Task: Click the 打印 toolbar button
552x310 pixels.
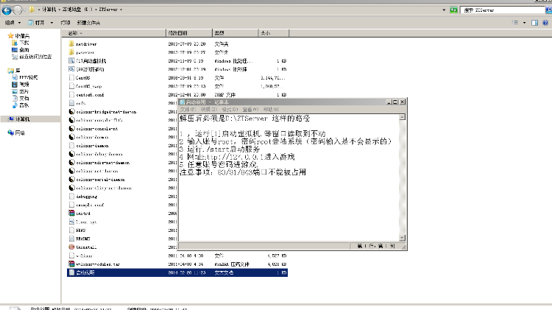Action: pyautogui.click(x=65, y=23)
